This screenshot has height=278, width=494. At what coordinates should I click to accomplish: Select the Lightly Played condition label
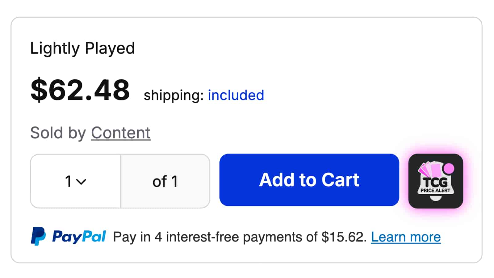point(82,48)
